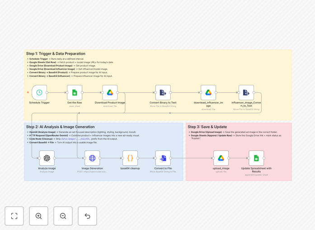The width and height of the screenshot is (315, 230).
Task: Click the upload_image node label
Action: tap(221, 169)
